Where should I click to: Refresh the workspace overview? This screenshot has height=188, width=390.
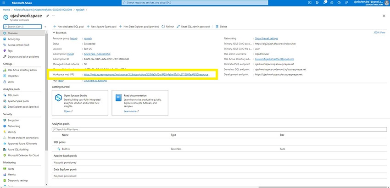tap(168, 27)
